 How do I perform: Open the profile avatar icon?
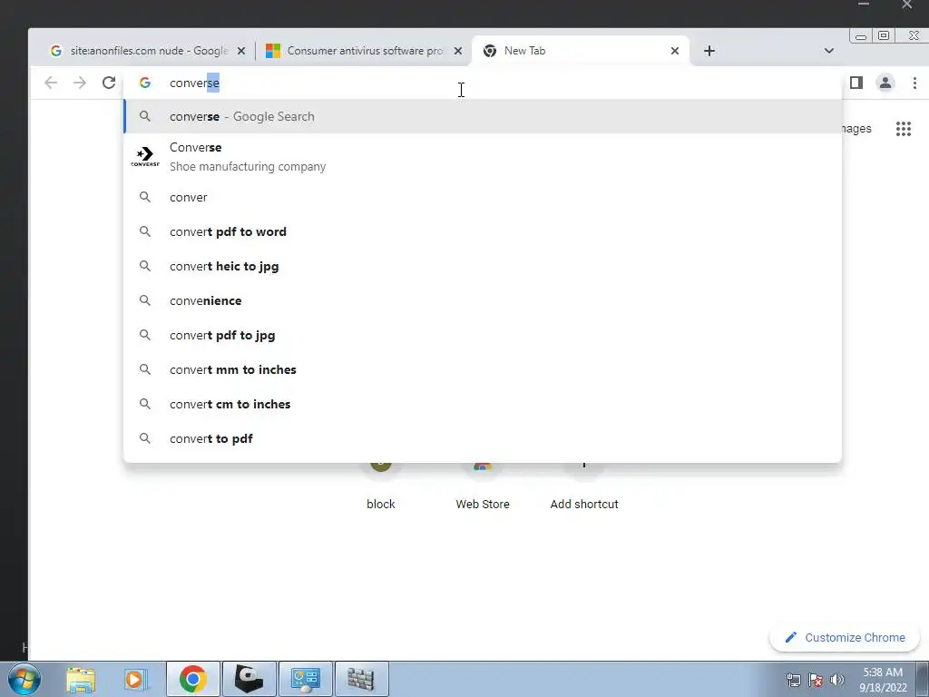(885, 83)
